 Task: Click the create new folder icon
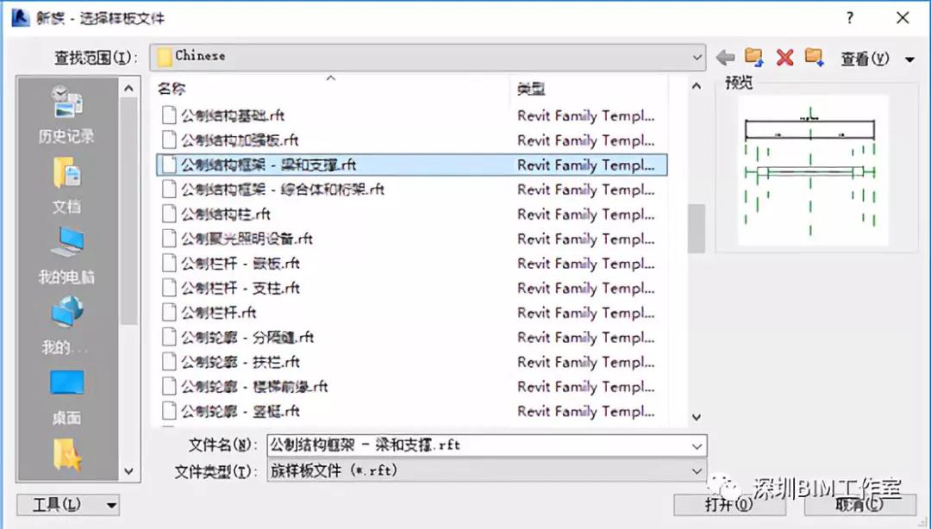[814, 57]
